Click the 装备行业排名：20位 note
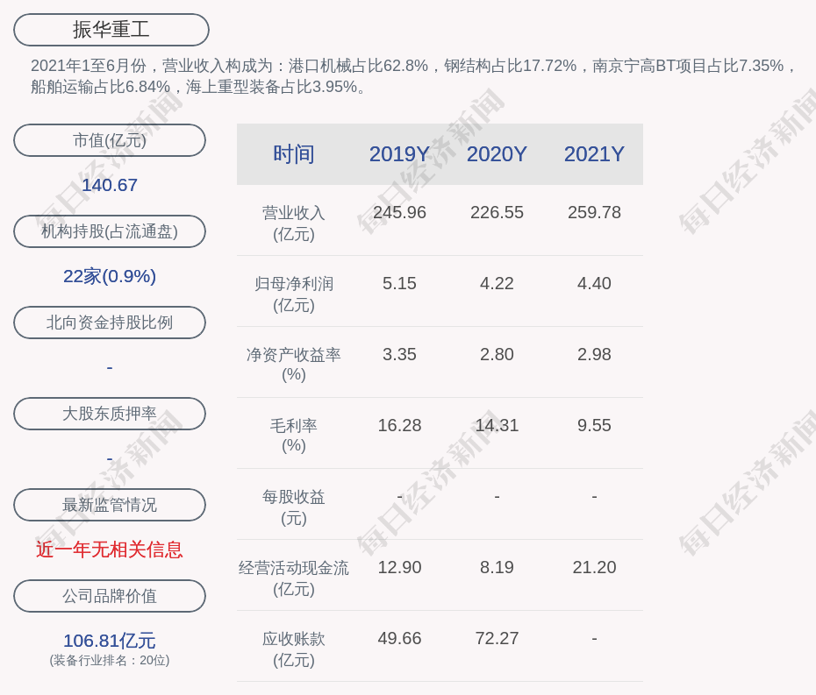Image resolution: width=816 pixels, height=695 pixels. click(110, 660)
